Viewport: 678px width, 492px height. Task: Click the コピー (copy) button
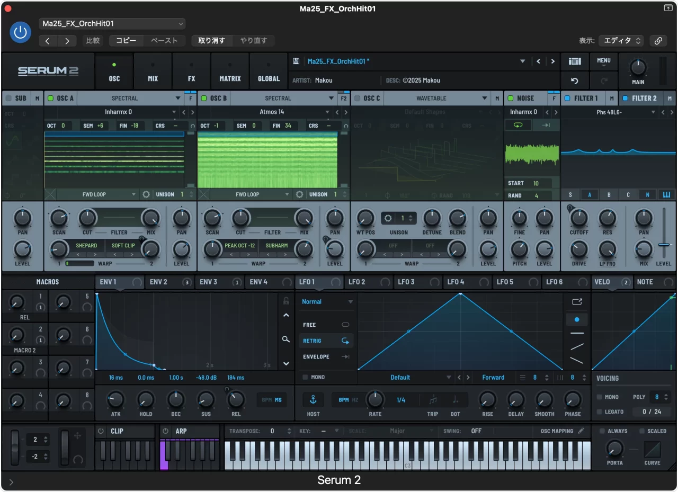pos(126,41)
